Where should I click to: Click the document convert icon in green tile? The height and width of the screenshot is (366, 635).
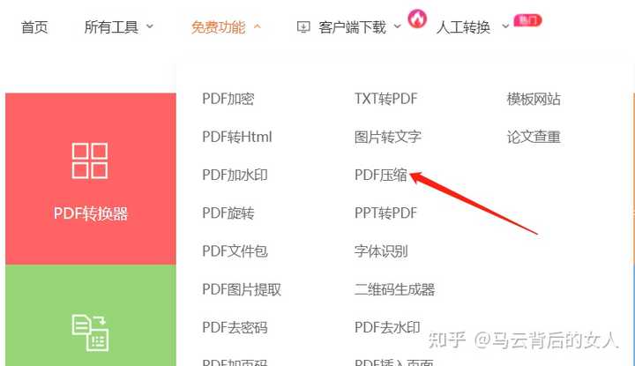[x=90, y=332]
